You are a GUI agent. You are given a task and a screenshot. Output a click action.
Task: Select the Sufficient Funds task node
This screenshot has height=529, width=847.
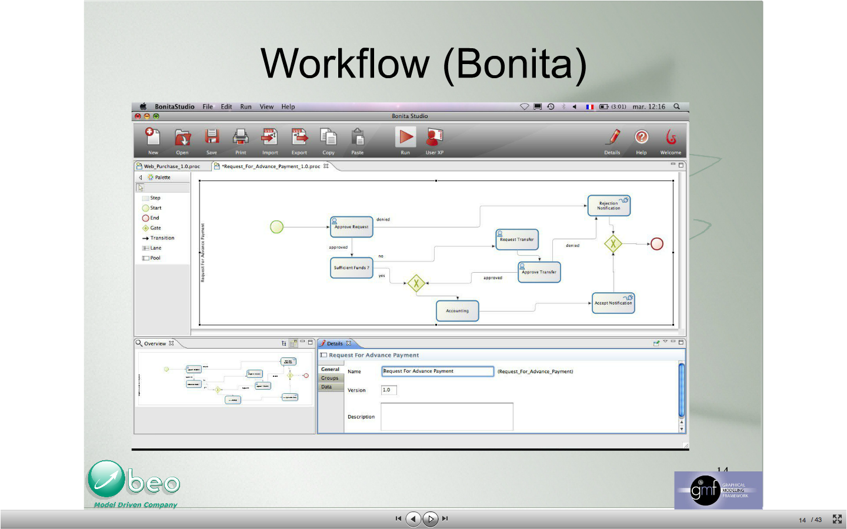[x=351, y=268]
